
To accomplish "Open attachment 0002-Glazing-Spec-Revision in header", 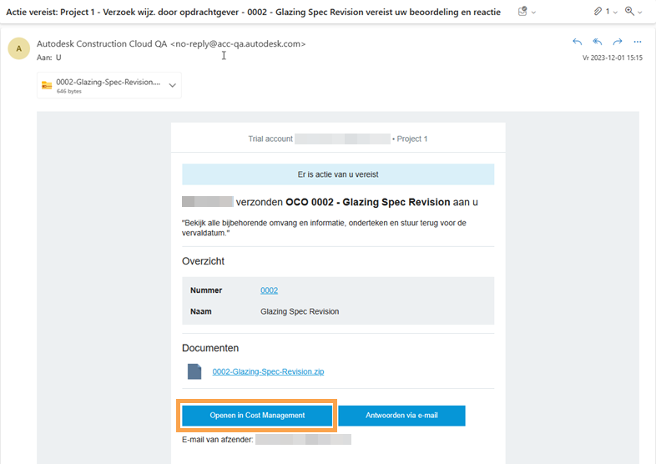I will tap(108, 85).
